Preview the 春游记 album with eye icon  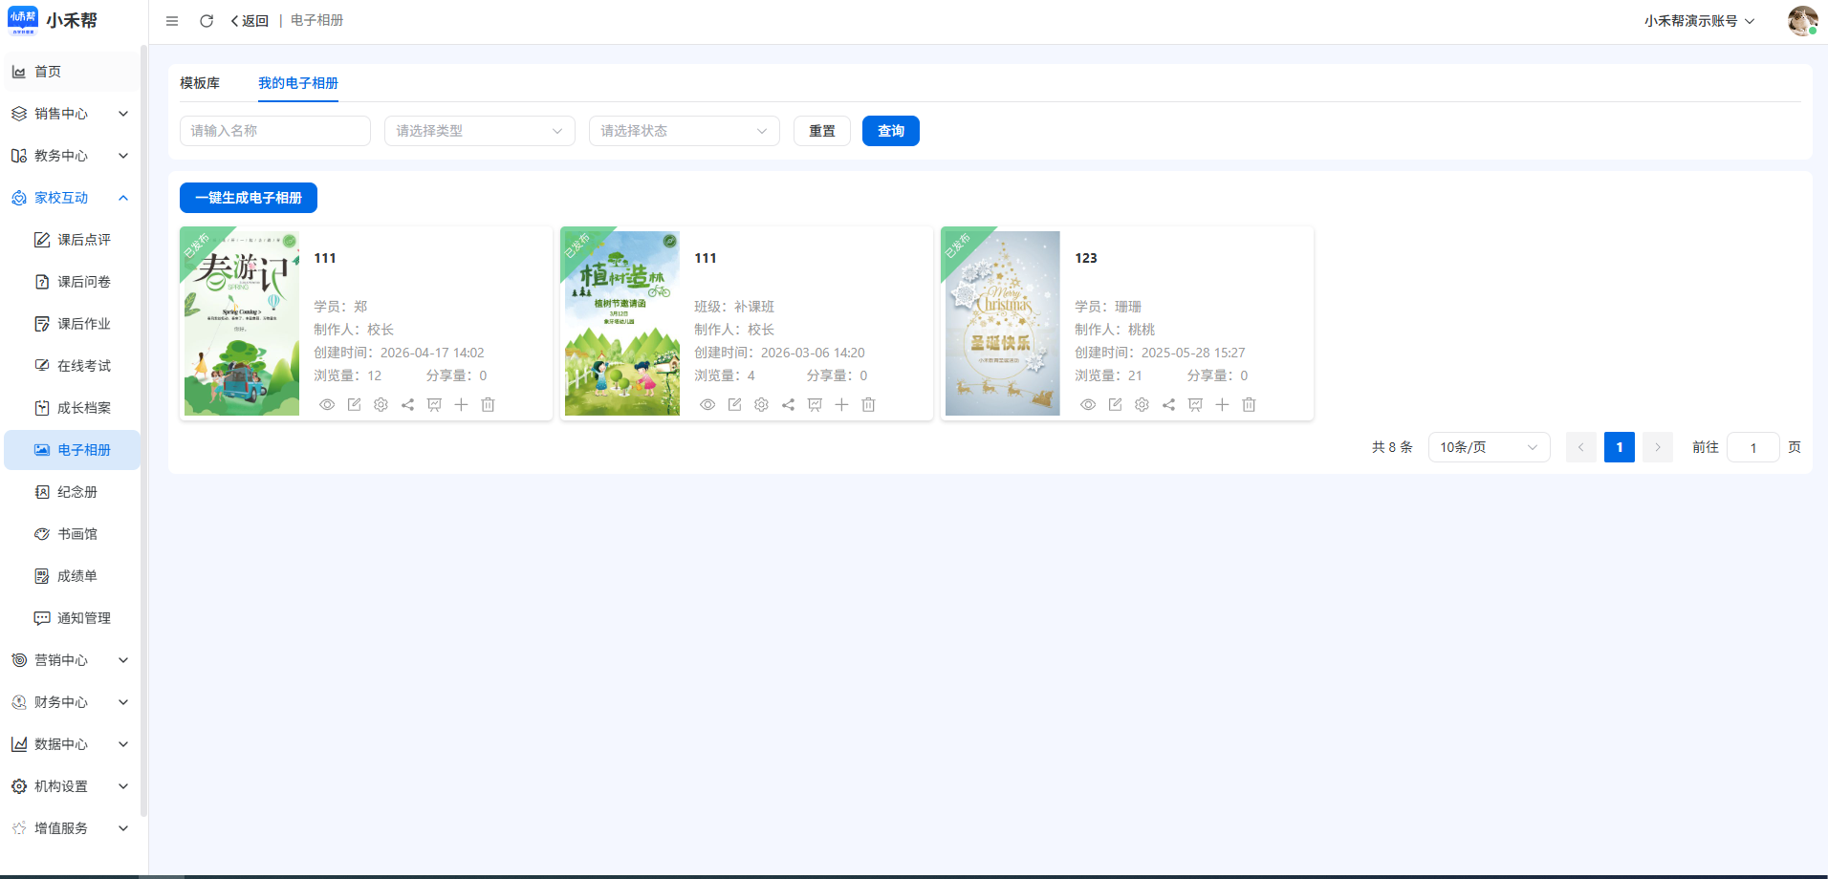327,405
